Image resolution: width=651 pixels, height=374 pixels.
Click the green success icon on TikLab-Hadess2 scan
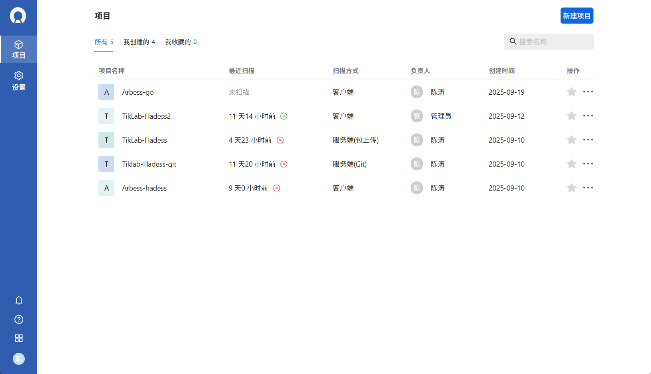click(x=284, y=116)
